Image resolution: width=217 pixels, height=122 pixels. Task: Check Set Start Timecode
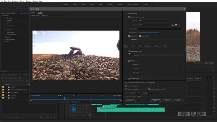click(126, 89)
